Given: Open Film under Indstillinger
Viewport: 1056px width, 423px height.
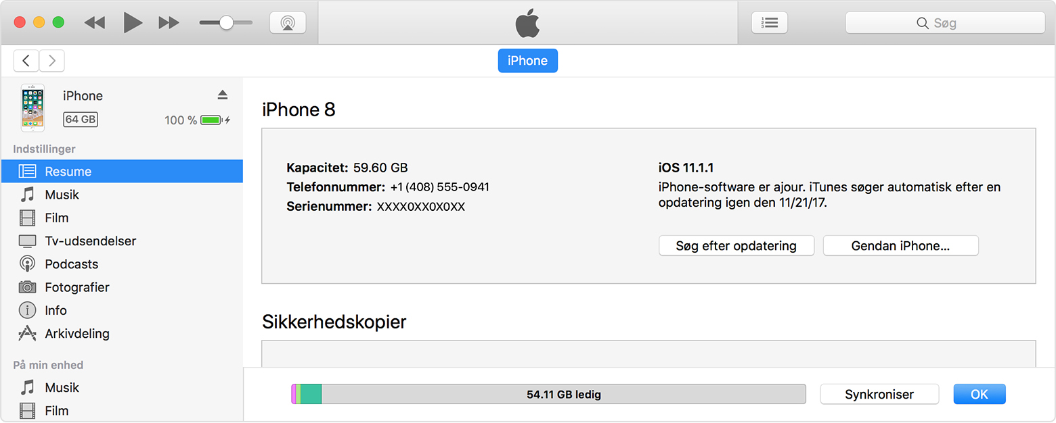Looking at the screenshot, I should (56, 218).
